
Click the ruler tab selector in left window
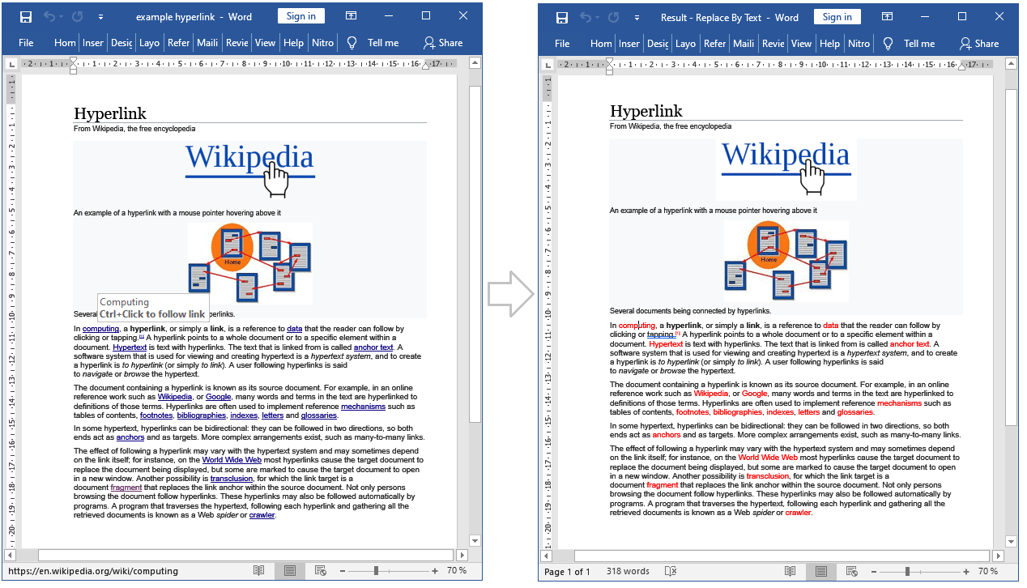(11, 63)
